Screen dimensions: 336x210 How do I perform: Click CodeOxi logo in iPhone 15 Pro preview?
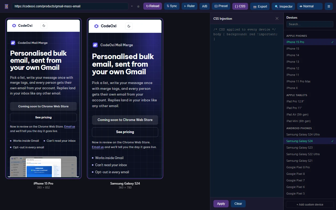tap(22, 25)
